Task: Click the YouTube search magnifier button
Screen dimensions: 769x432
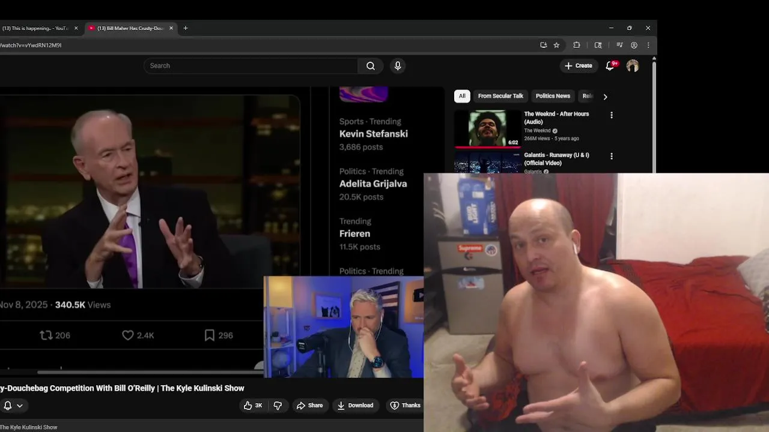Action: tap(371, 66)
